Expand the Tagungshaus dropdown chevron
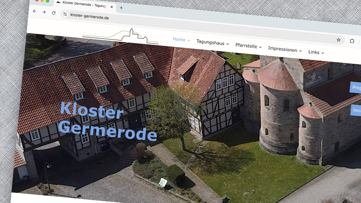The image size is (361, 203). (x=227, y=44)
